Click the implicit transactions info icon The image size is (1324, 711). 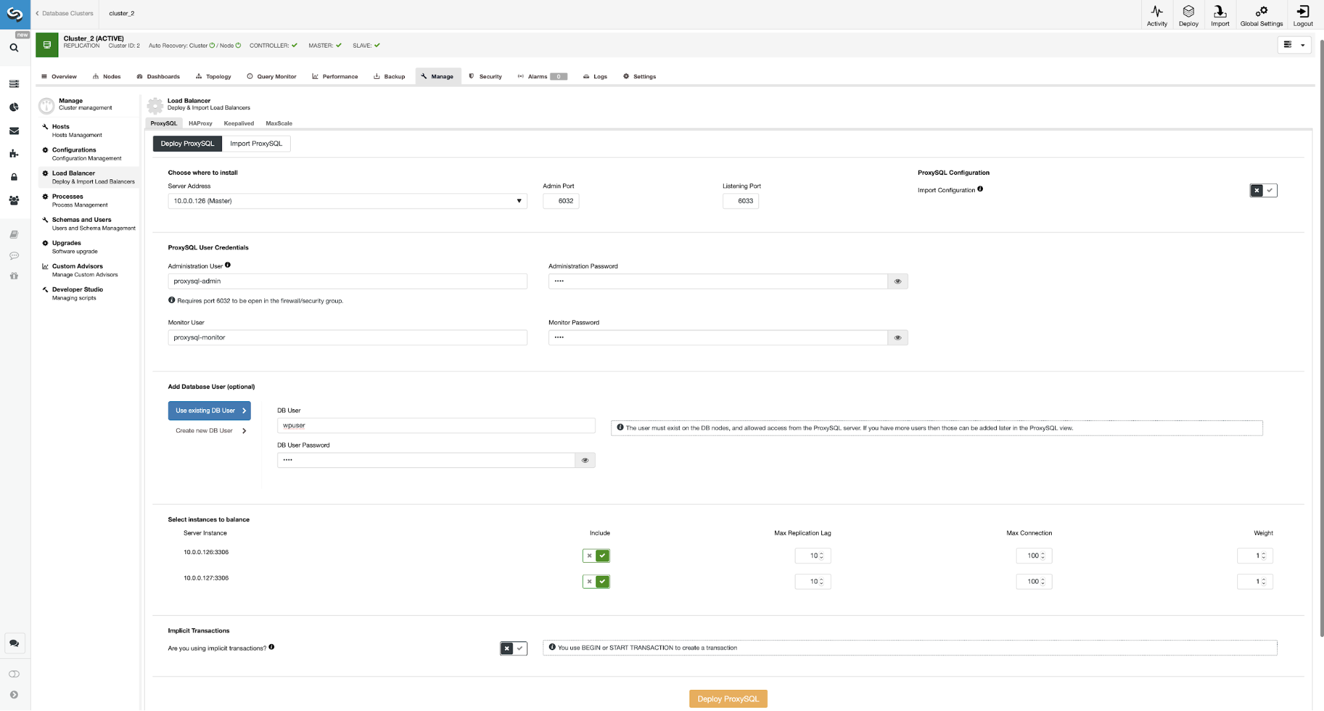(272, 647)
